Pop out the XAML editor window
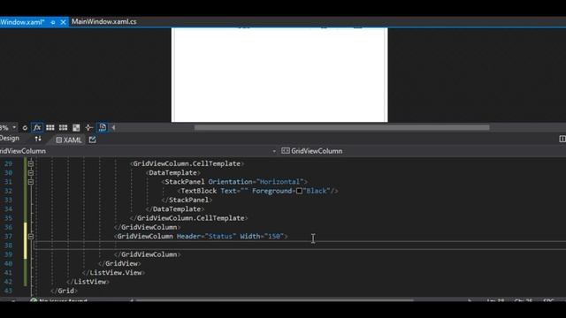The width and height of the screenshot is (566, 318). (x=92, y=140)
